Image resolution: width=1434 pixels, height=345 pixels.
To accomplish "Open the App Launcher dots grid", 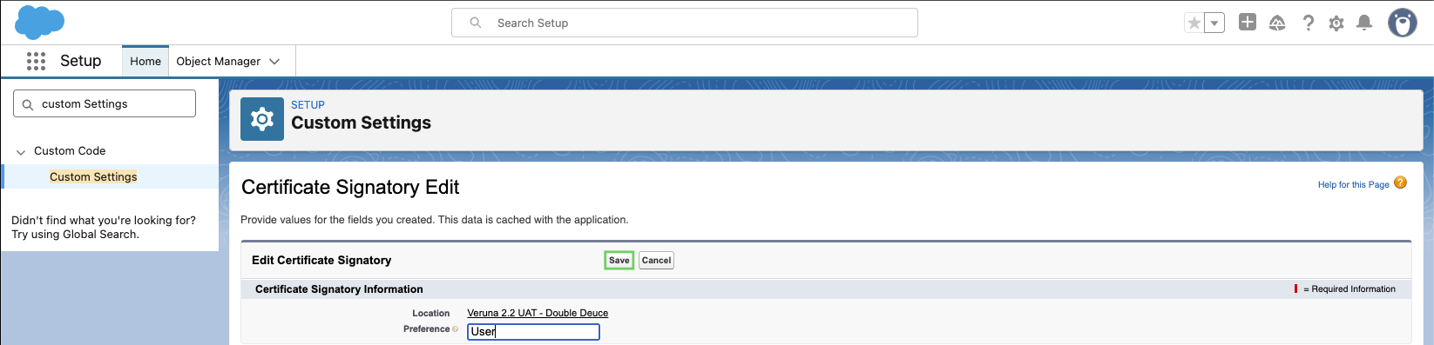I will tap(36, 61).
